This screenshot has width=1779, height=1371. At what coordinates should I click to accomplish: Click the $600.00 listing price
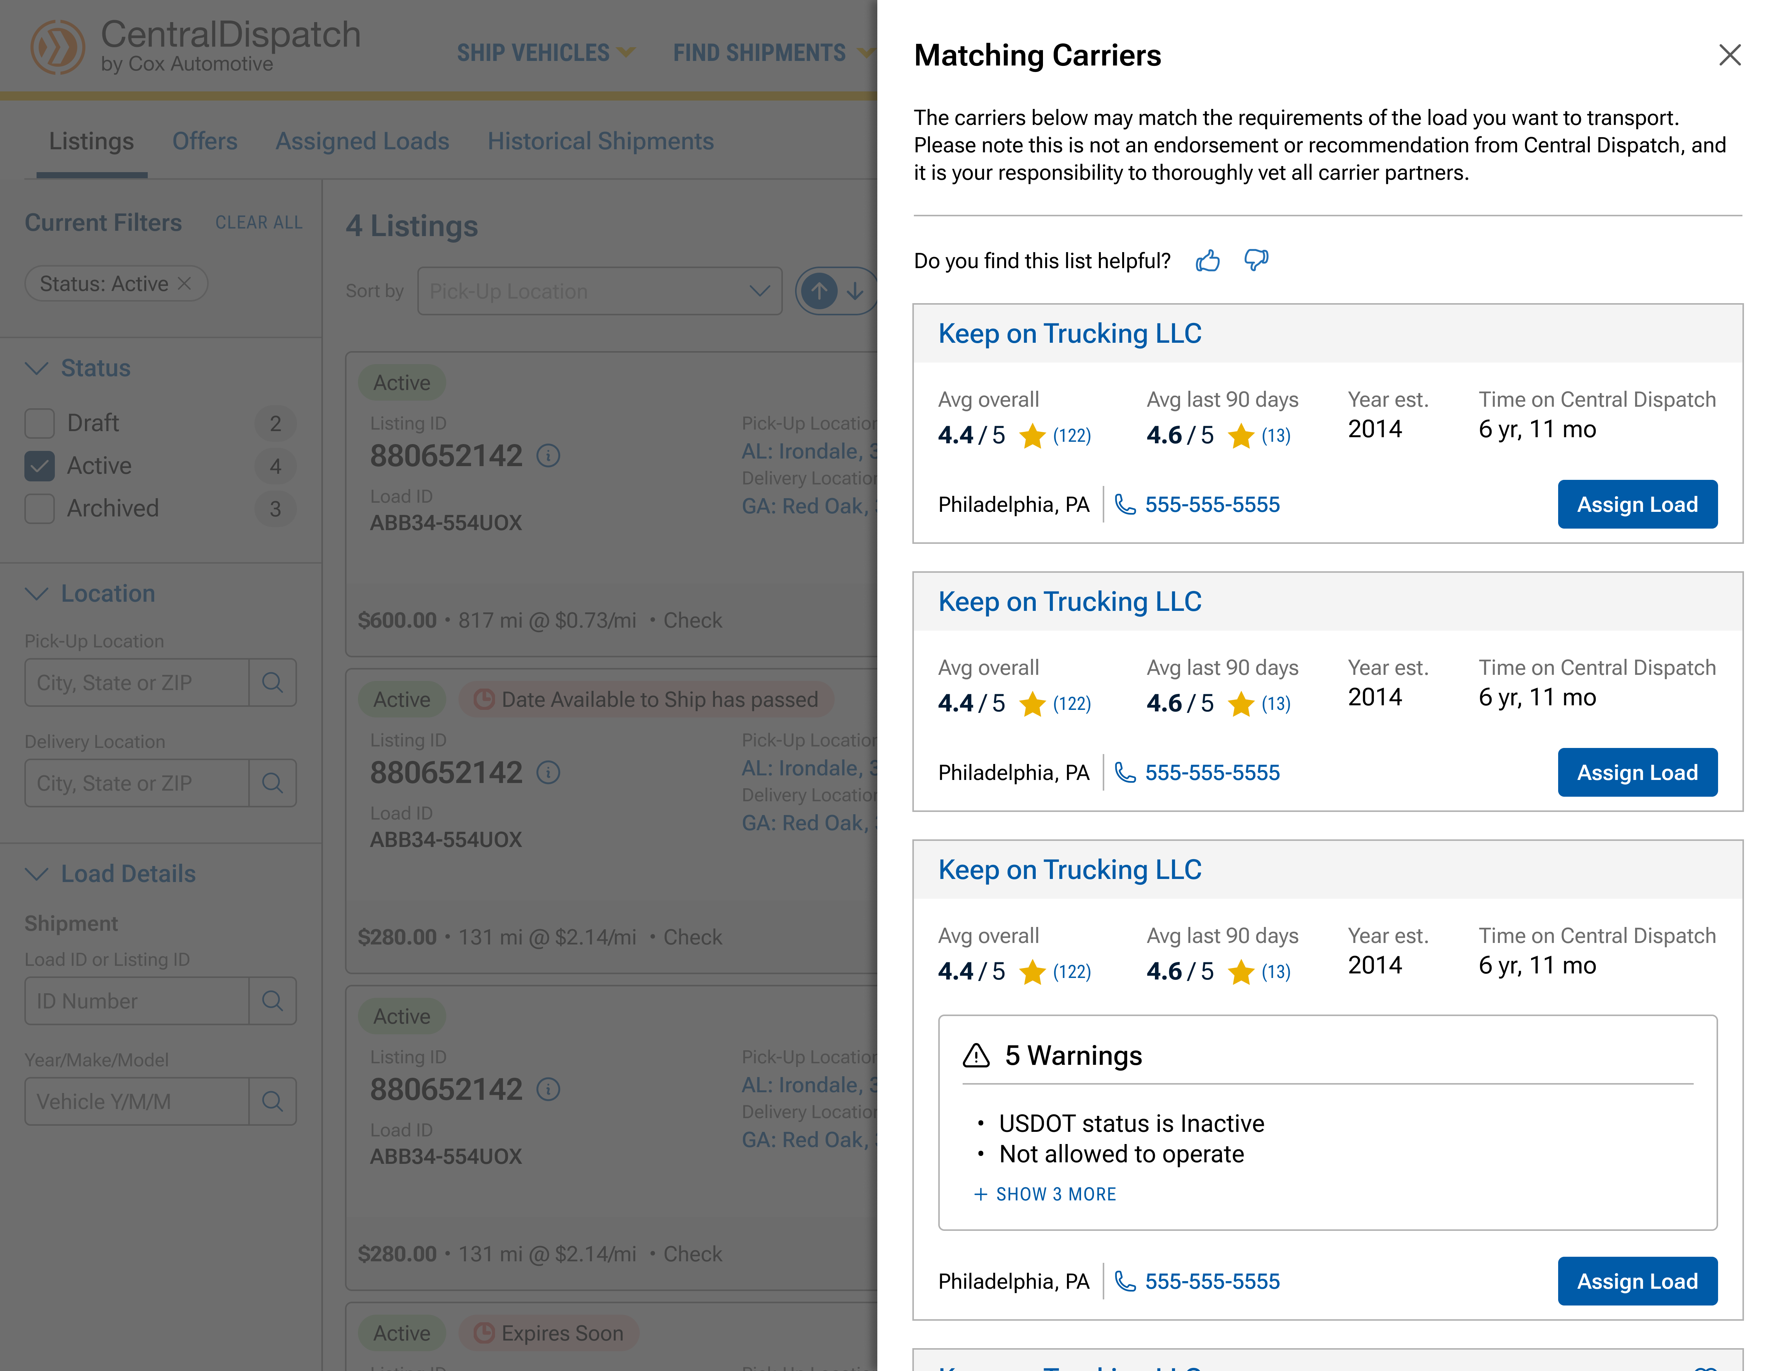[398, 621]
